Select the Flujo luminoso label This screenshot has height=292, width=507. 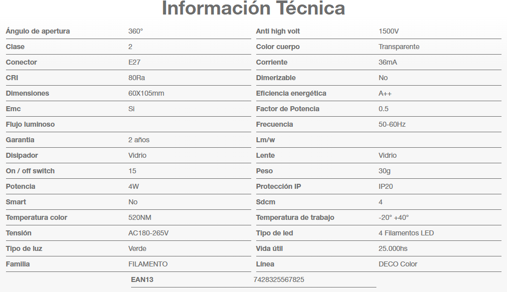[30, 124]
